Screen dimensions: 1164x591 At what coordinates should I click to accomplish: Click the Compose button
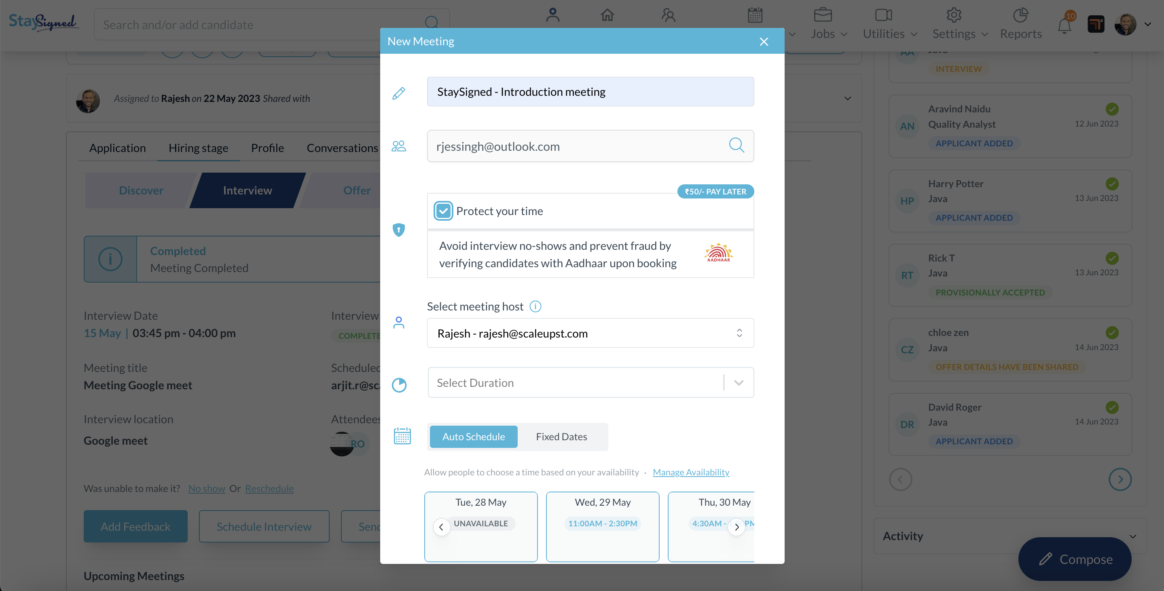click(x=1075, y=559)
